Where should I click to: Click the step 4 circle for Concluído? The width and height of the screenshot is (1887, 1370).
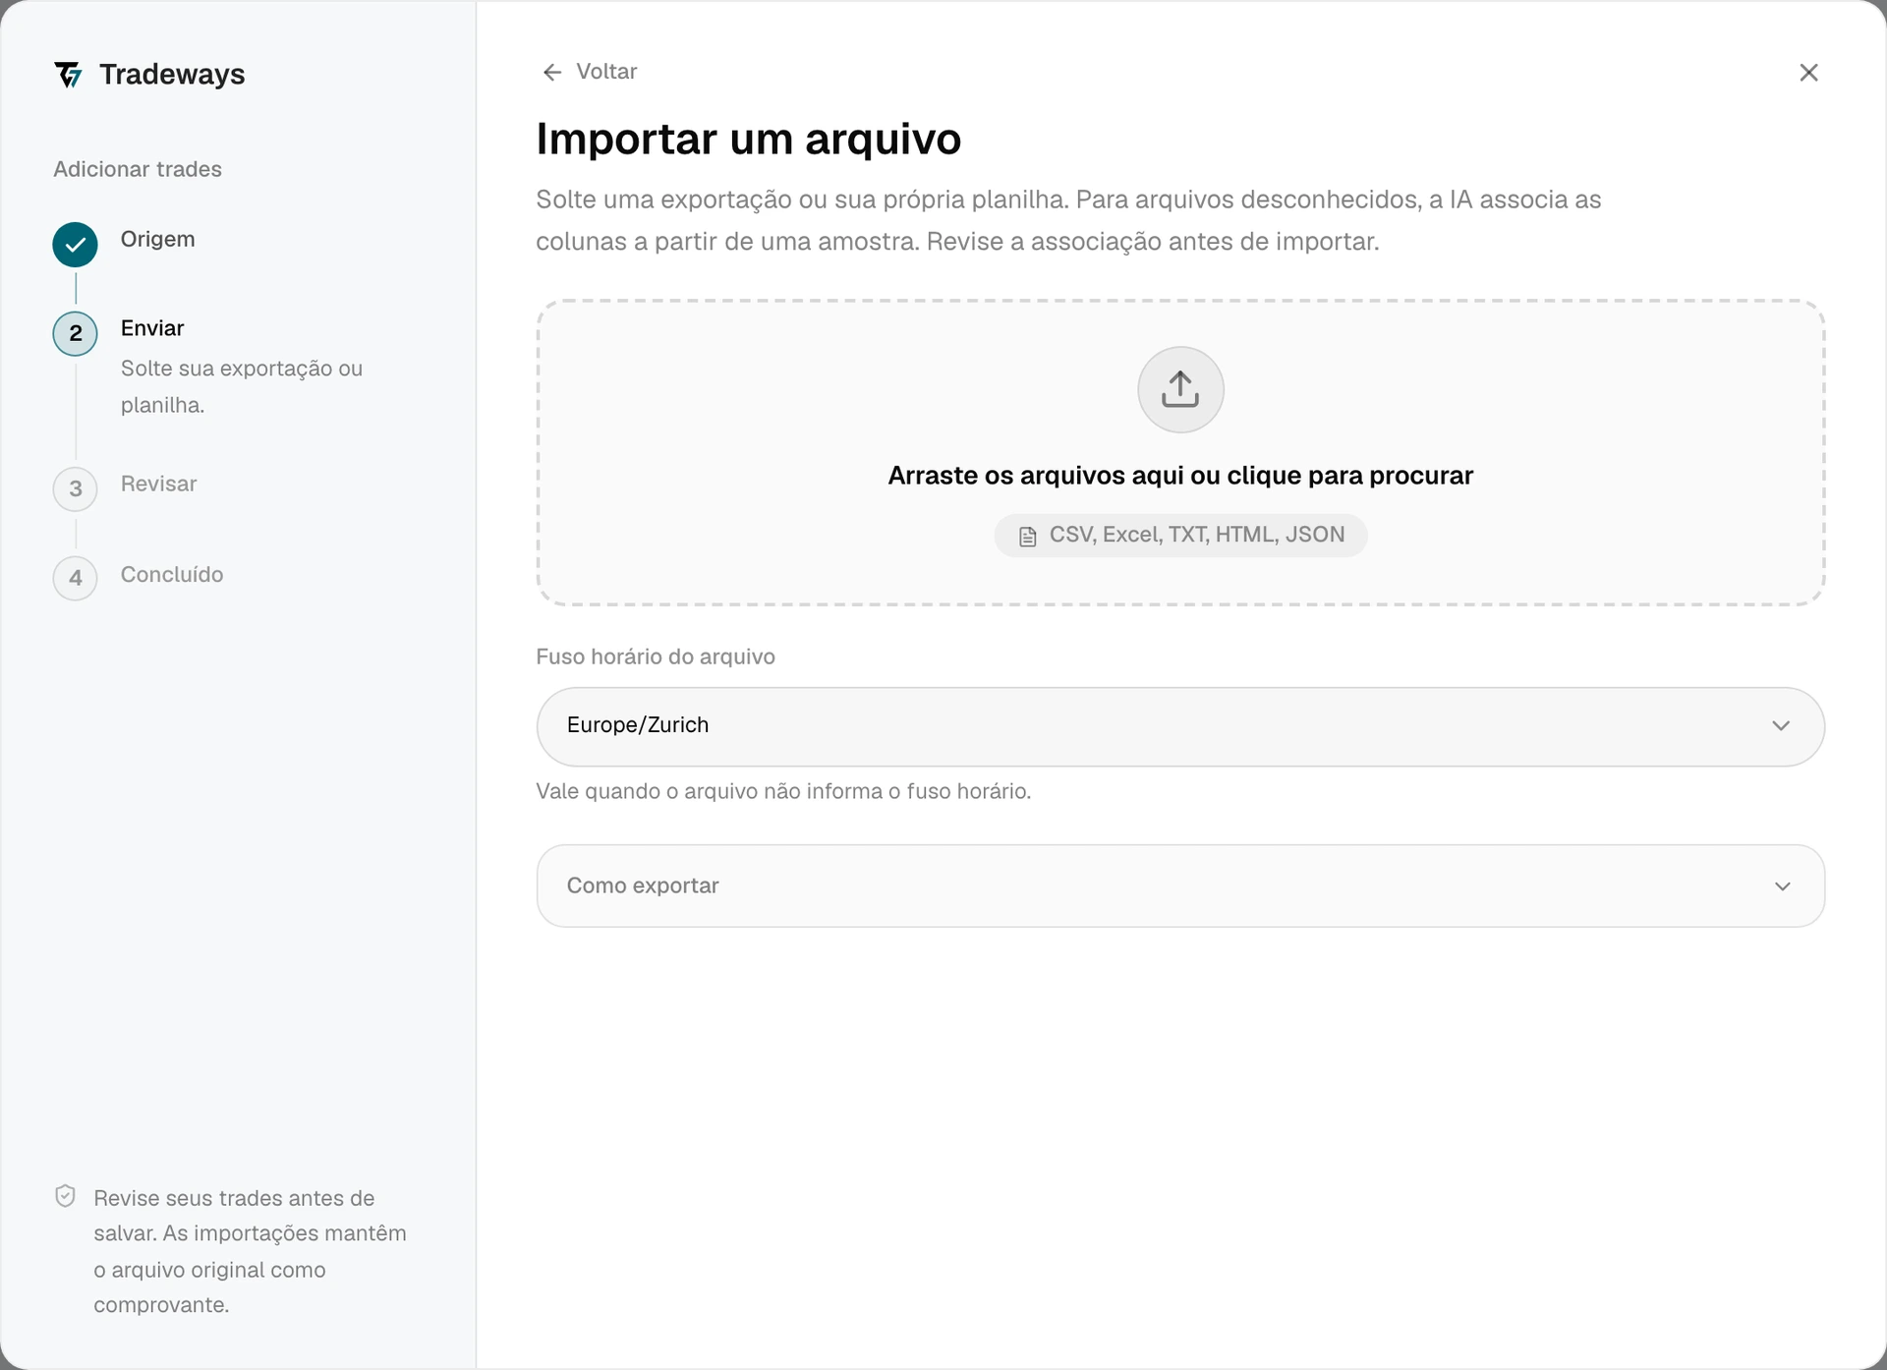(x=76, y=578)
